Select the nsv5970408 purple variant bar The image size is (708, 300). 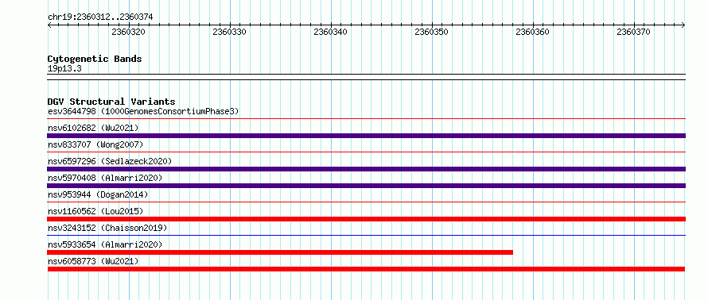pos(366,186)
